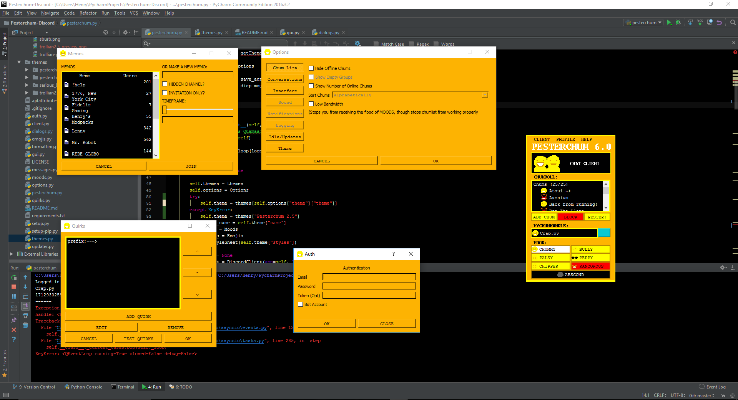Click BLOCK button in Pesterchum

pyautogui.click(x=571, y=217)
